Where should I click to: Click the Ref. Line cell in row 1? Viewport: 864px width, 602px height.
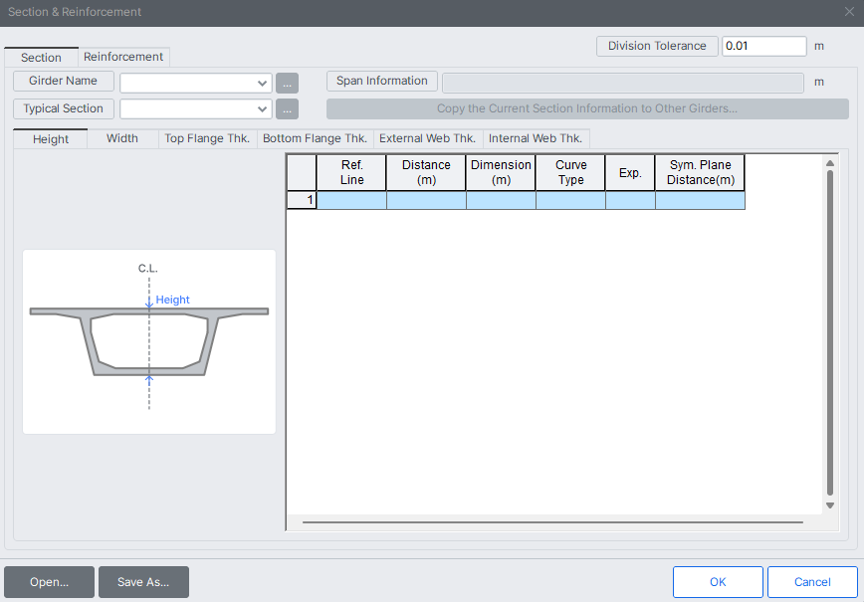pos(351,200)
